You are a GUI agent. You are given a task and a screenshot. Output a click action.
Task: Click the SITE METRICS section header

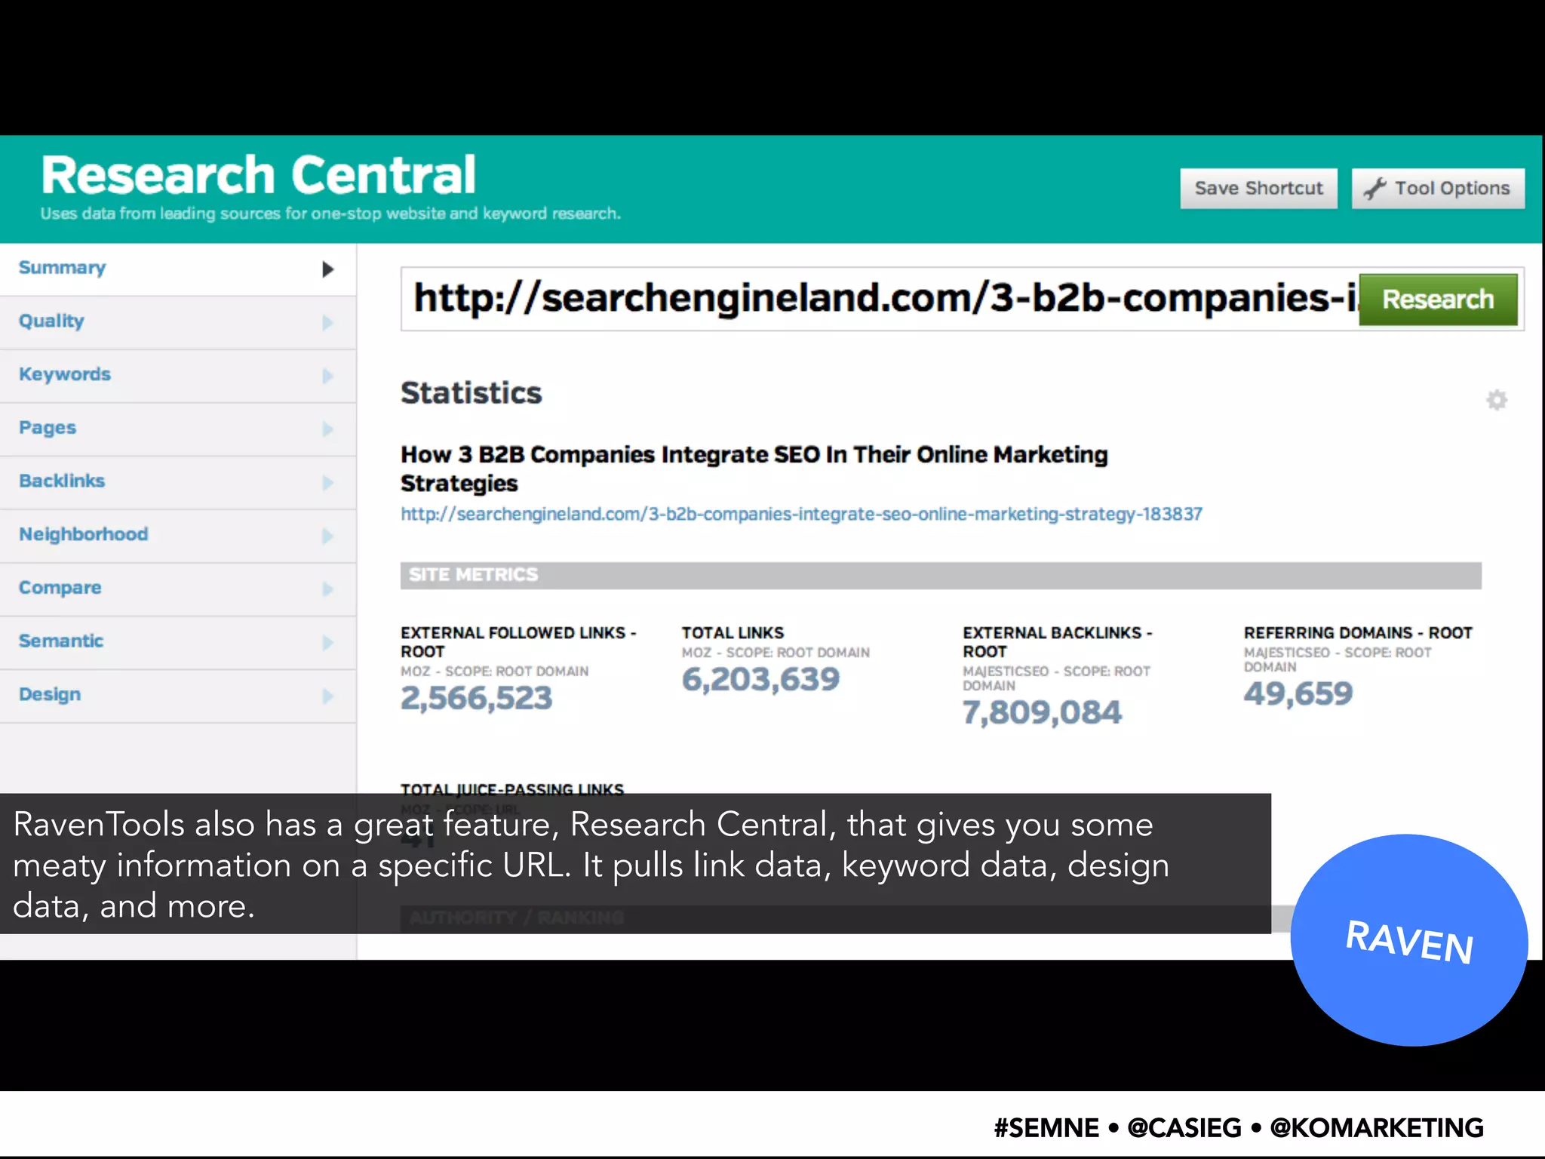click(941, 575)
